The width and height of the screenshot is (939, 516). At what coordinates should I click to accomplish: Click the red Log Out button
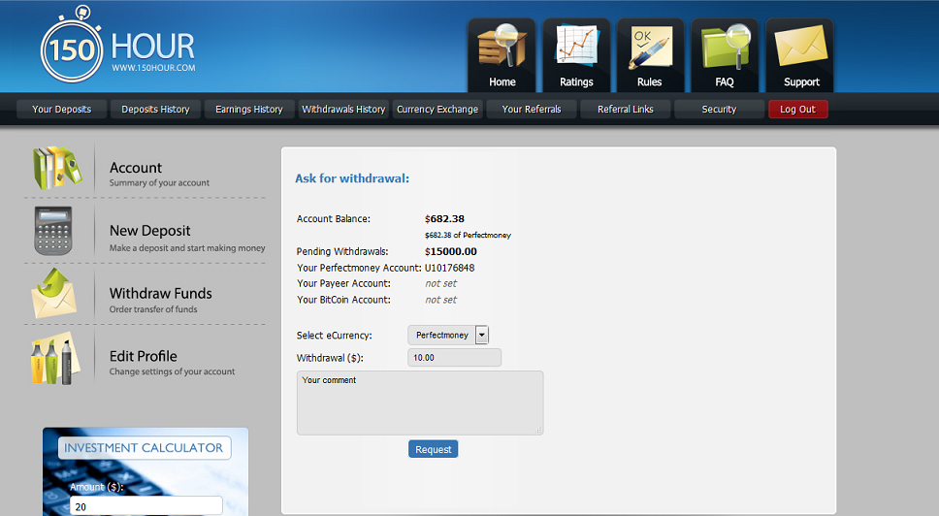tap(797, 110)
